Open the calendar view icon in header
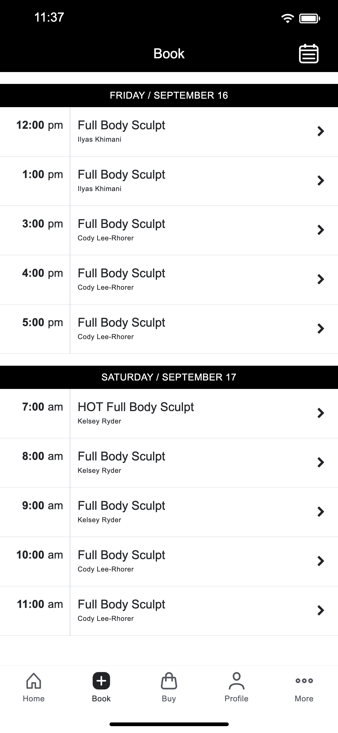Screen dimensions: 338x733 [x=309, y=54]
